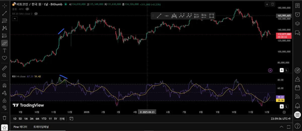This screenshot has height=131, width=302.
Task: Toggle magnet mode for drawings
Action: pyautogui.click(x=5, y=85)
